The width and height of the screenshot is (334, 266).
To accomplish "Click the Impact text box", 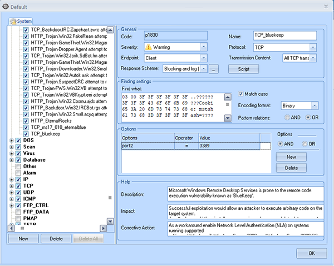I will 246,211.
